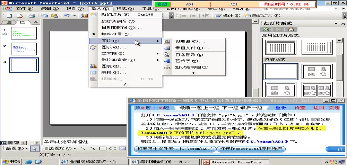Select the blank slide 3 thumbnail
Image resolution: width=347 pixels, height=165 pixels.
[x=24, y=65]
